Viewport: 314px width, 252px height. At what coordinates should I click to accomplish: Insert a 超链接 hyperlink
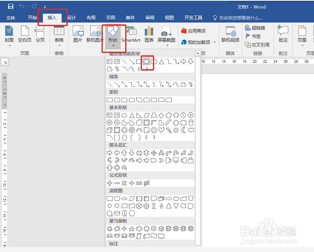[255, 28]
